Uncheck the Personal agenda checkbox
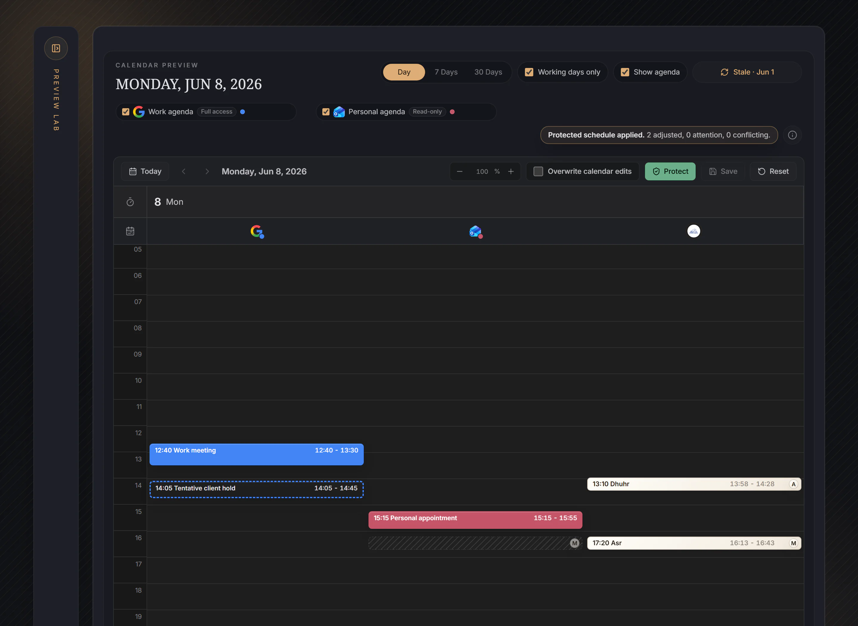The height and width of the screenshot is (626, 858). (326, 112)
